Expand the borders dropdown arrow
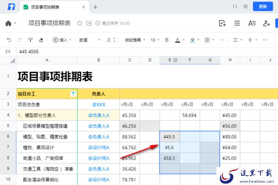 click(213, 40)
